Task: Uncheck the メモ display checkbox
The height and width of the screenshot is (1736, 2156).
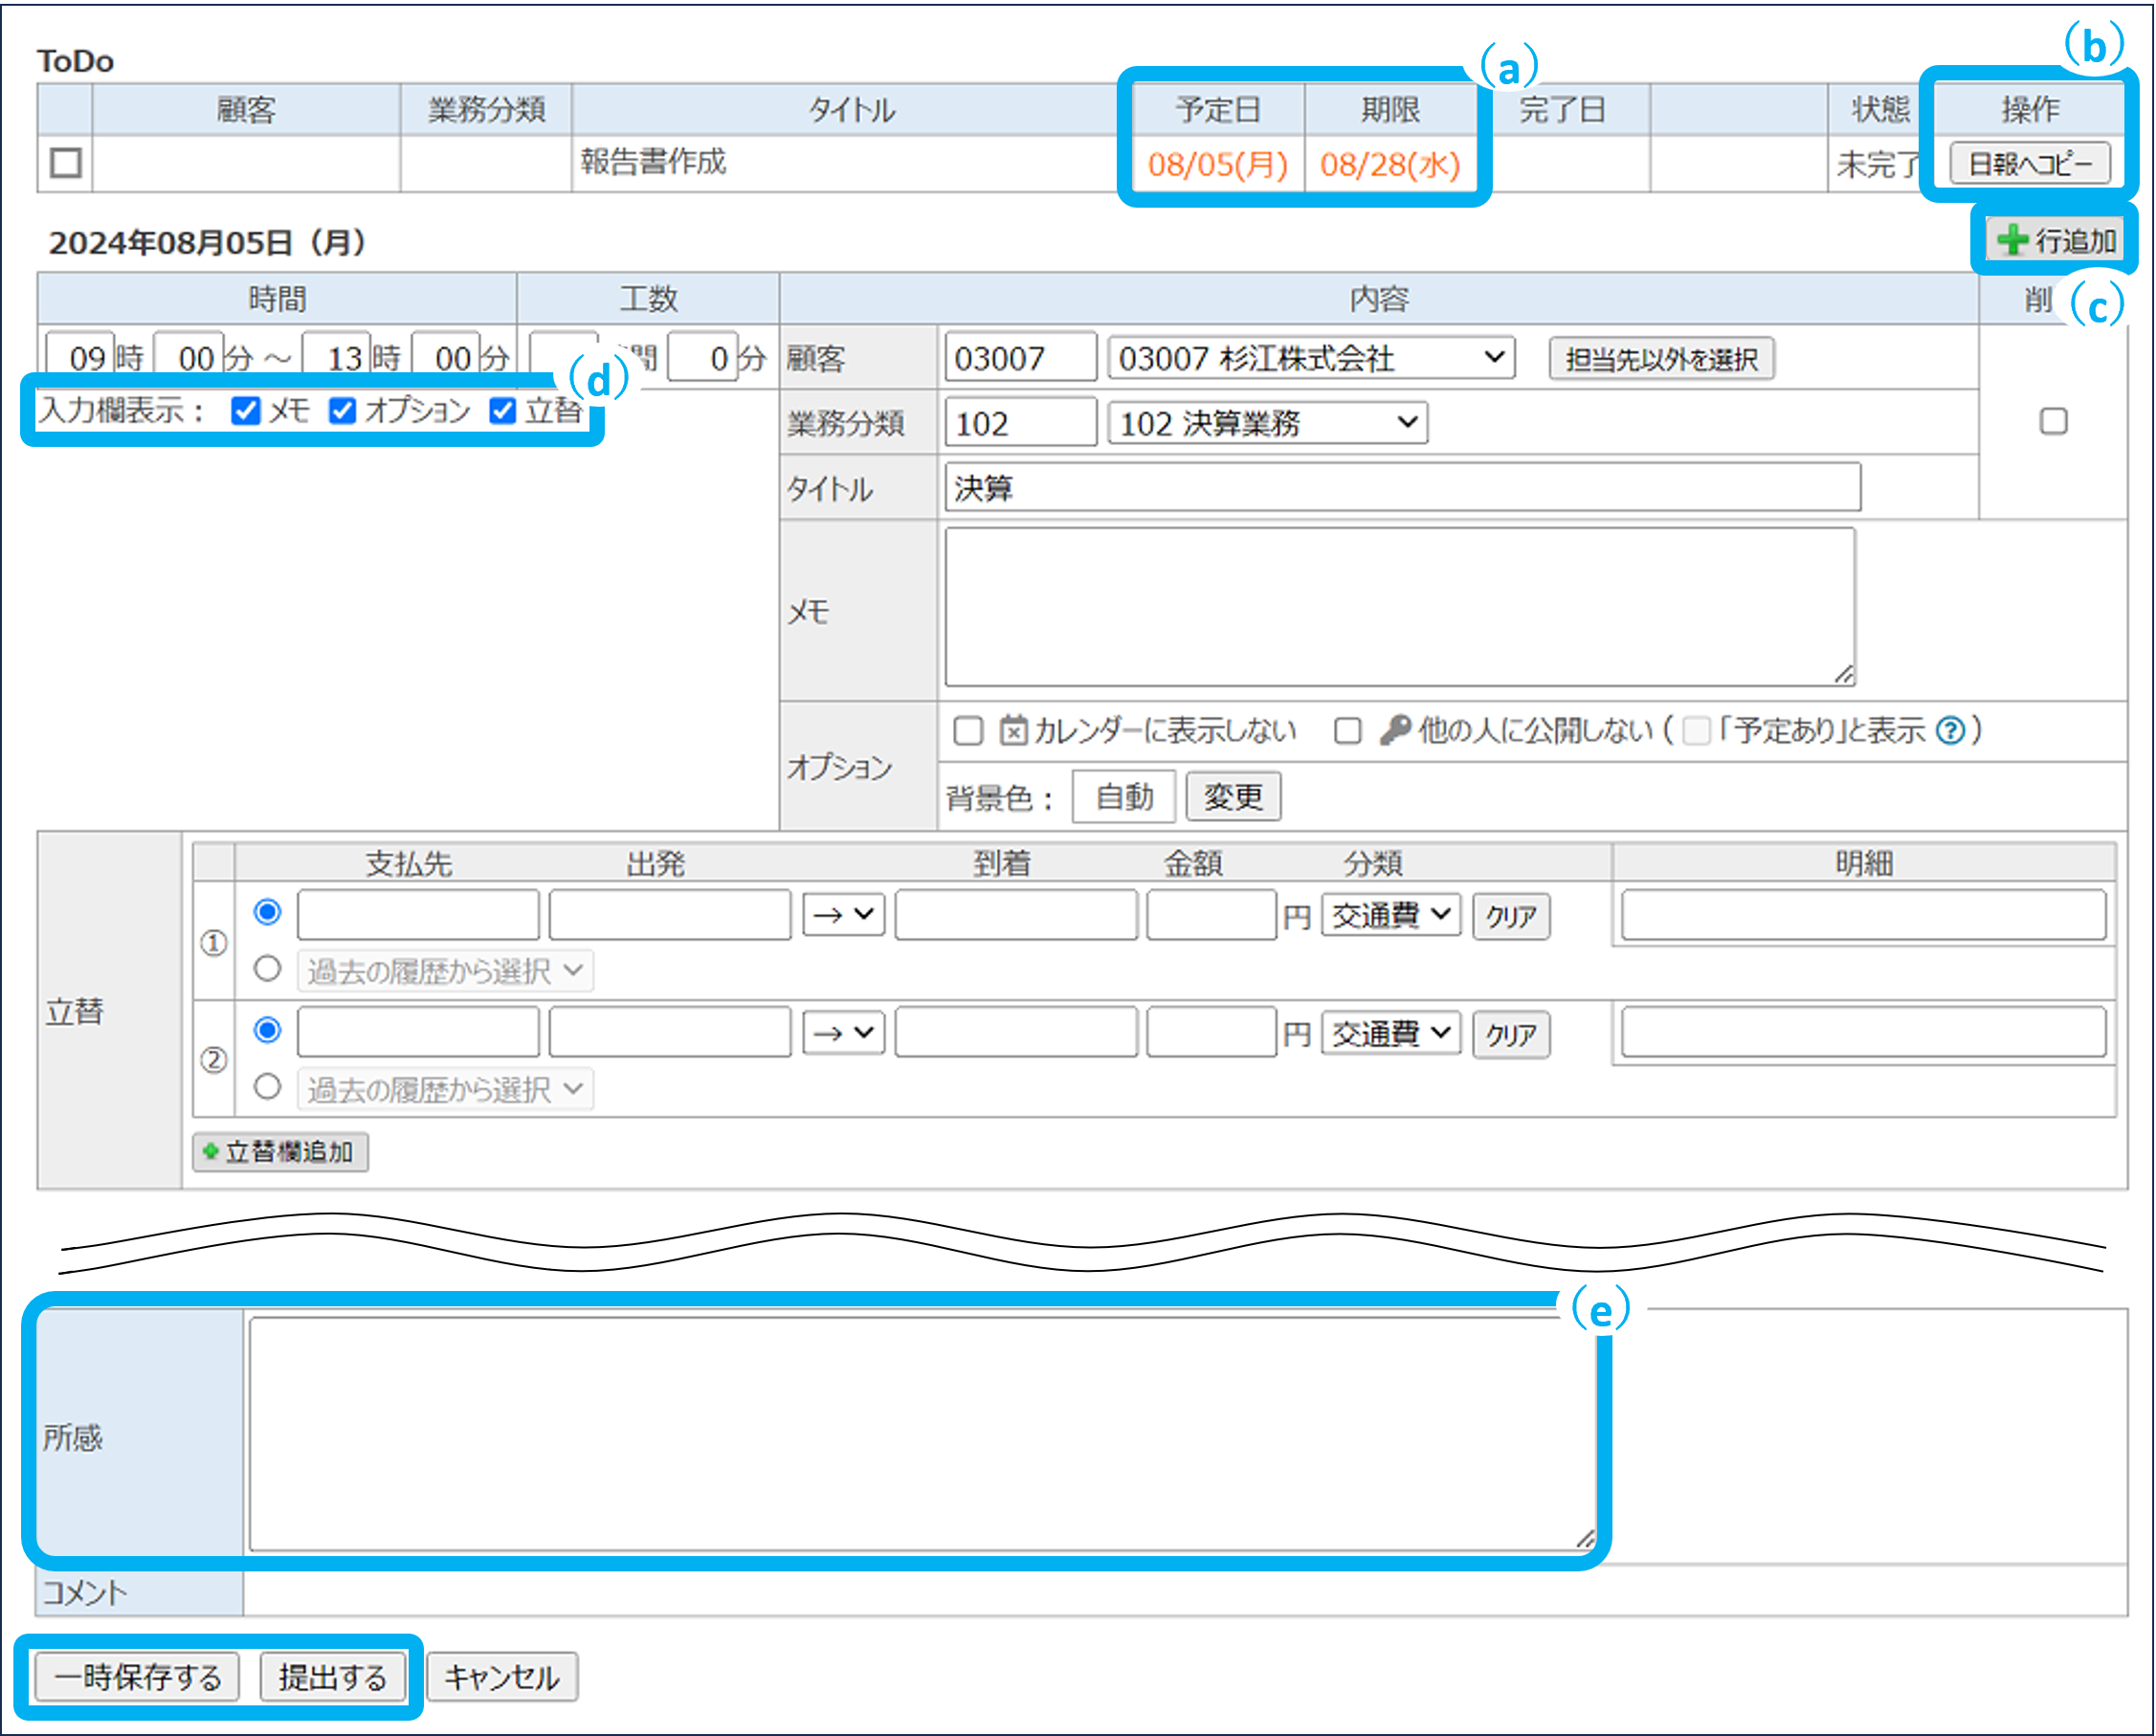Action: tap(245, 411)
